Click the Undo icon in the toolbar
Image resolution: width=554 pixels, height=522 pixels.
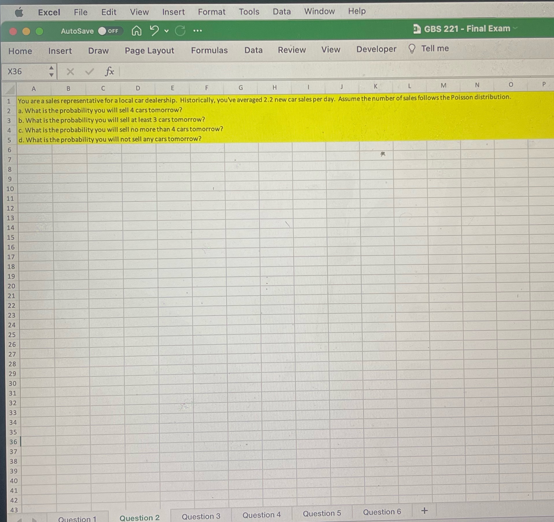coord(154,31)
